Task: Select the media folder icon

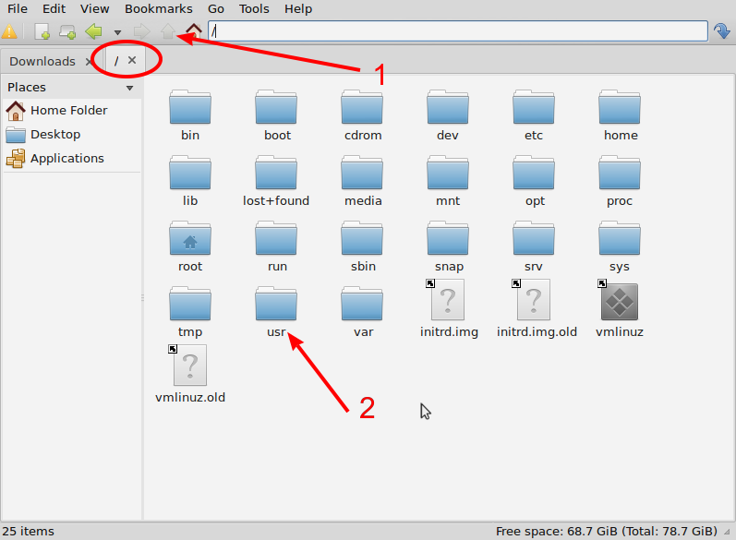Action: 362,174
